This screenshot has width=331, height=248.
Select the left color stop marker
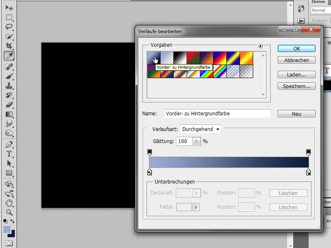pos(149,172)
